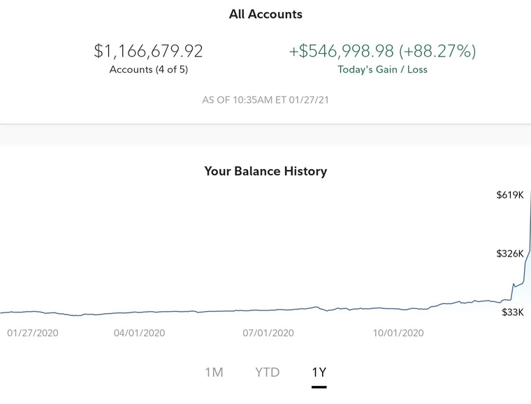Select the 1Y time range tab
Viewport: 531px width, 404px height.
pos(319,372)
